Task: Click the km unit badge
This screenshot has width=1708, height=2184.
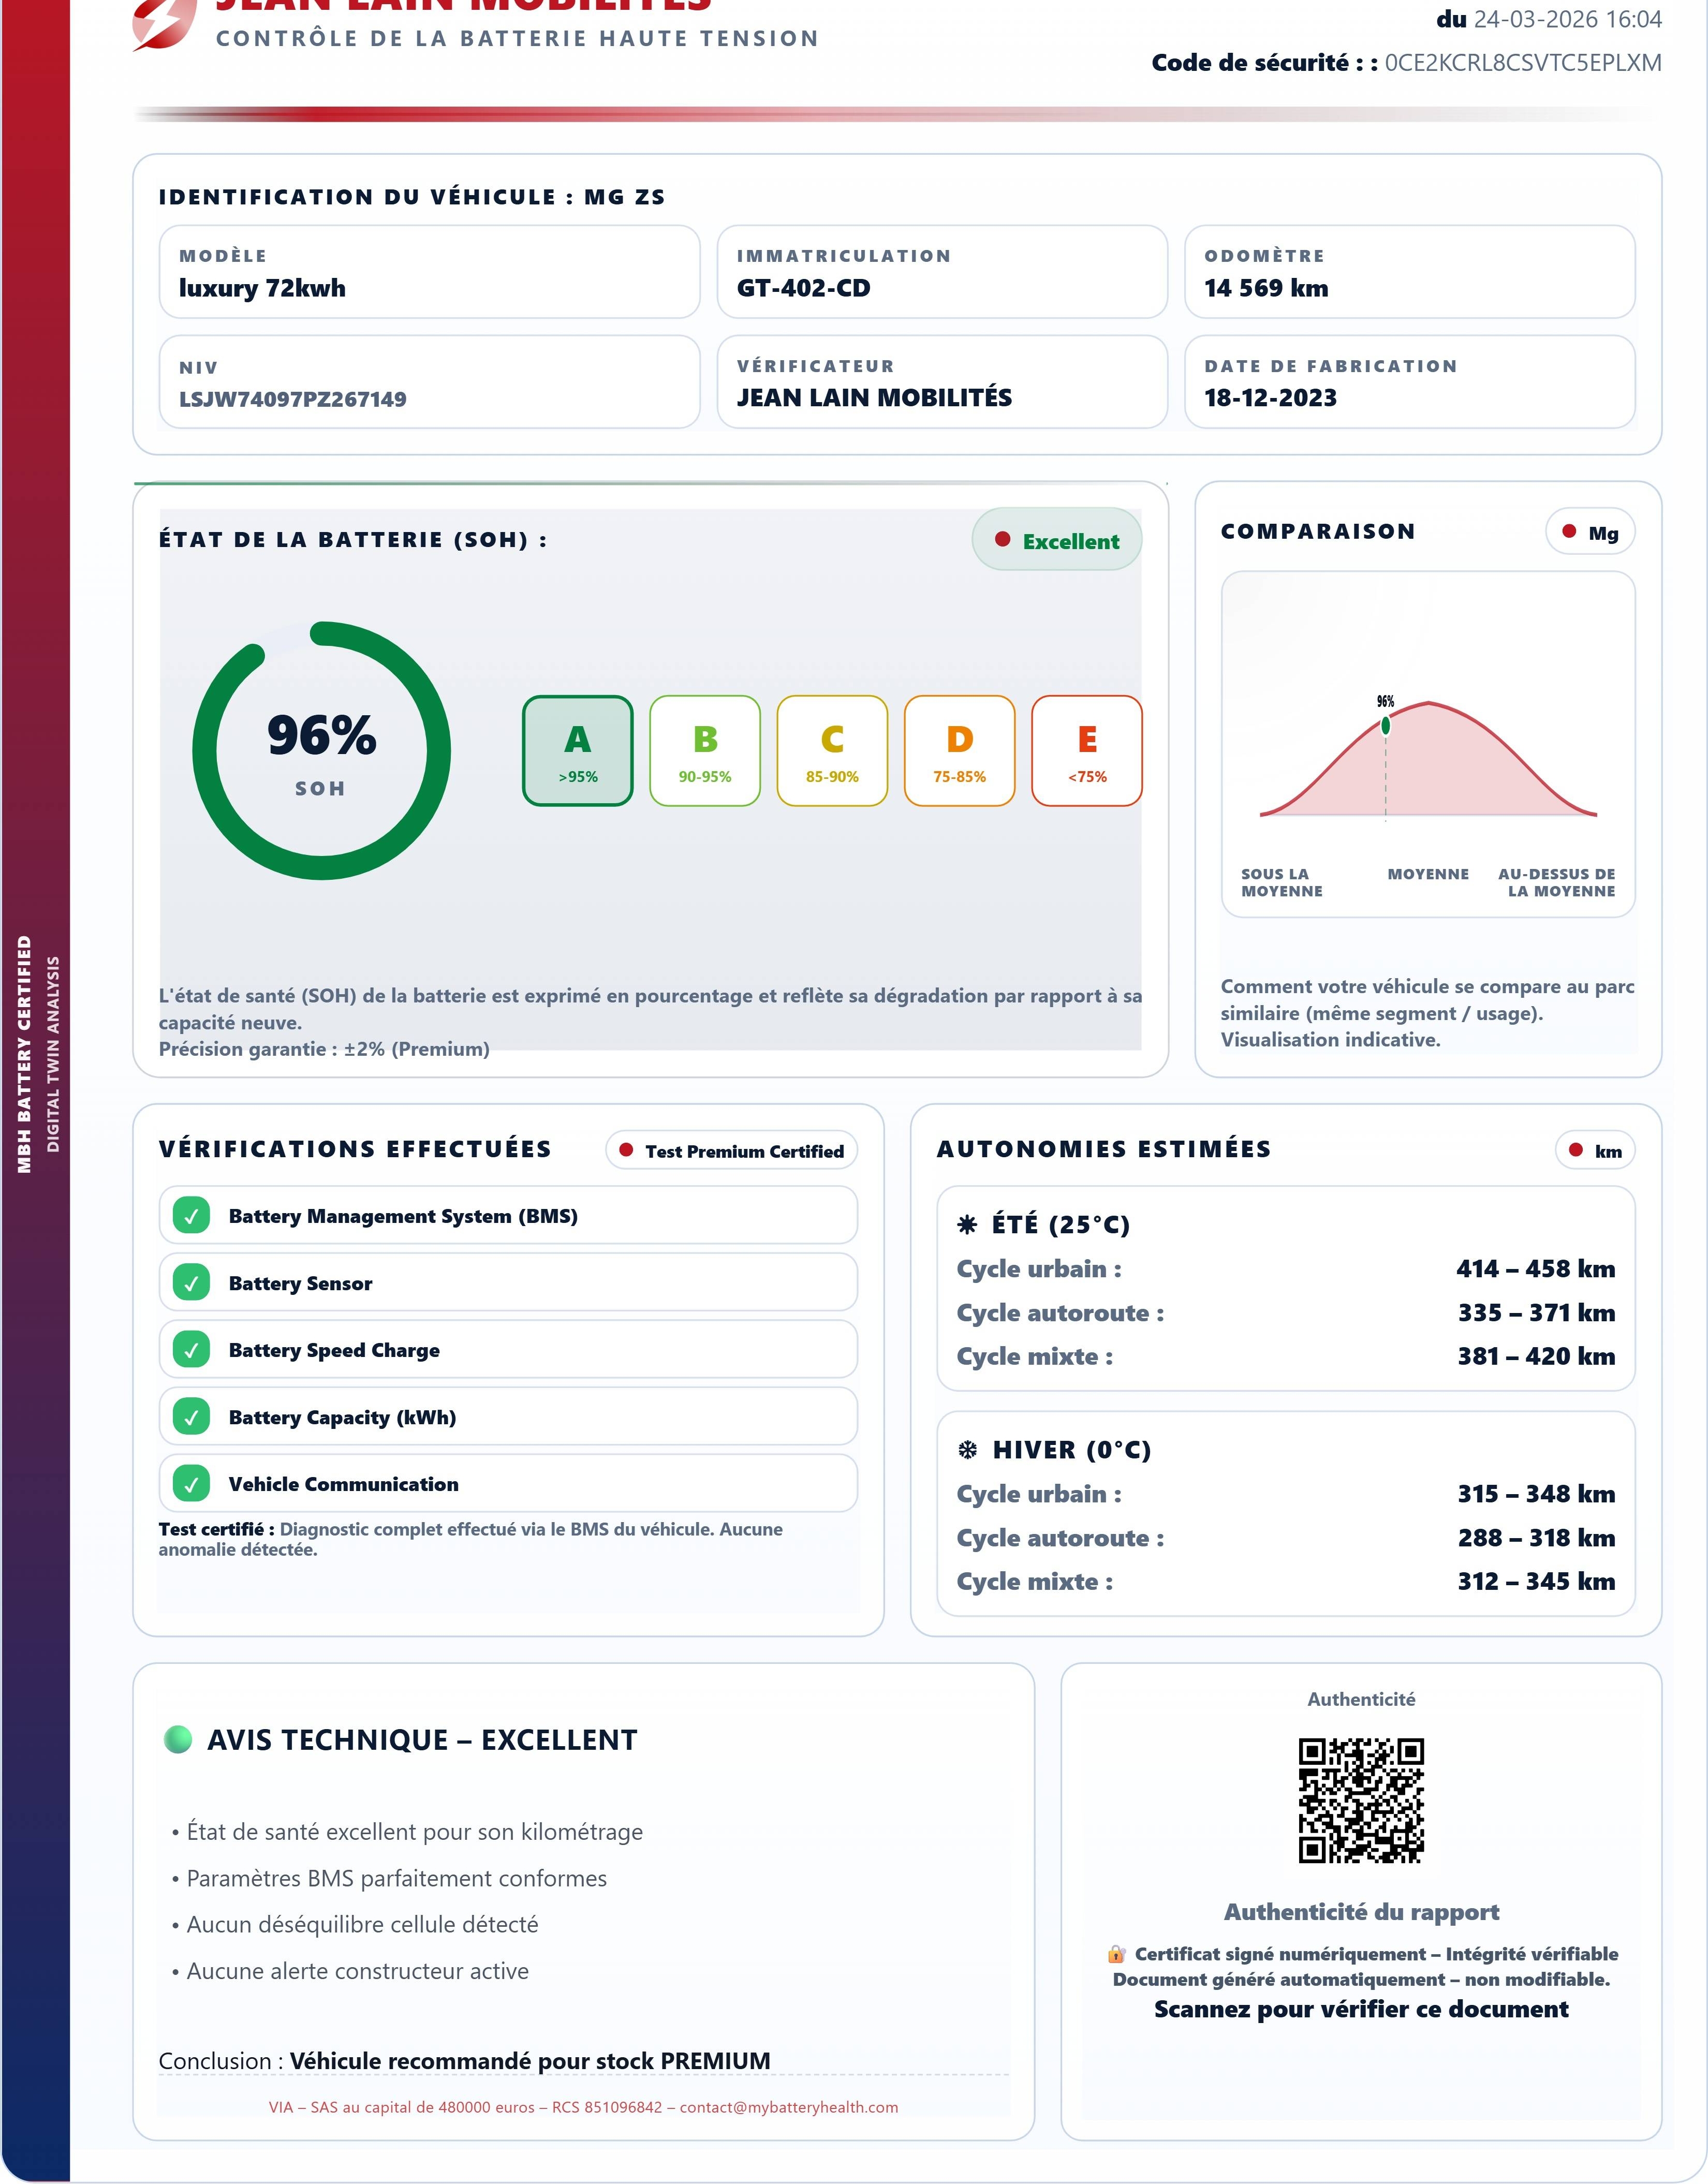Action: pyautogui.click(x=1595, y=1150)
